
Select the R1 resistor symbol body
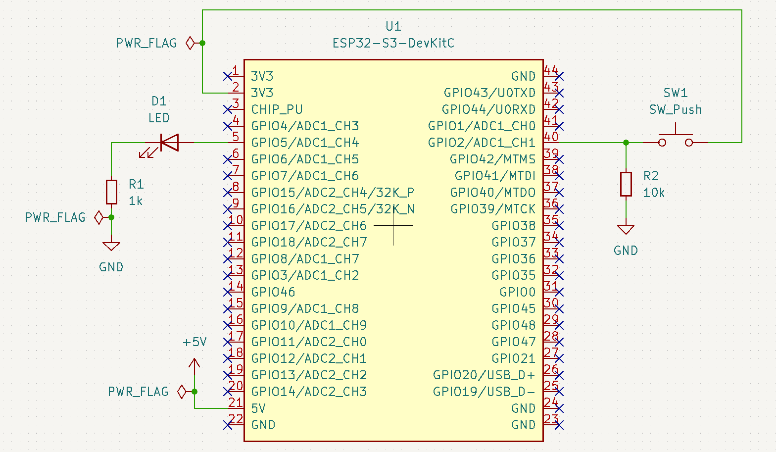[x=111, y=192]
